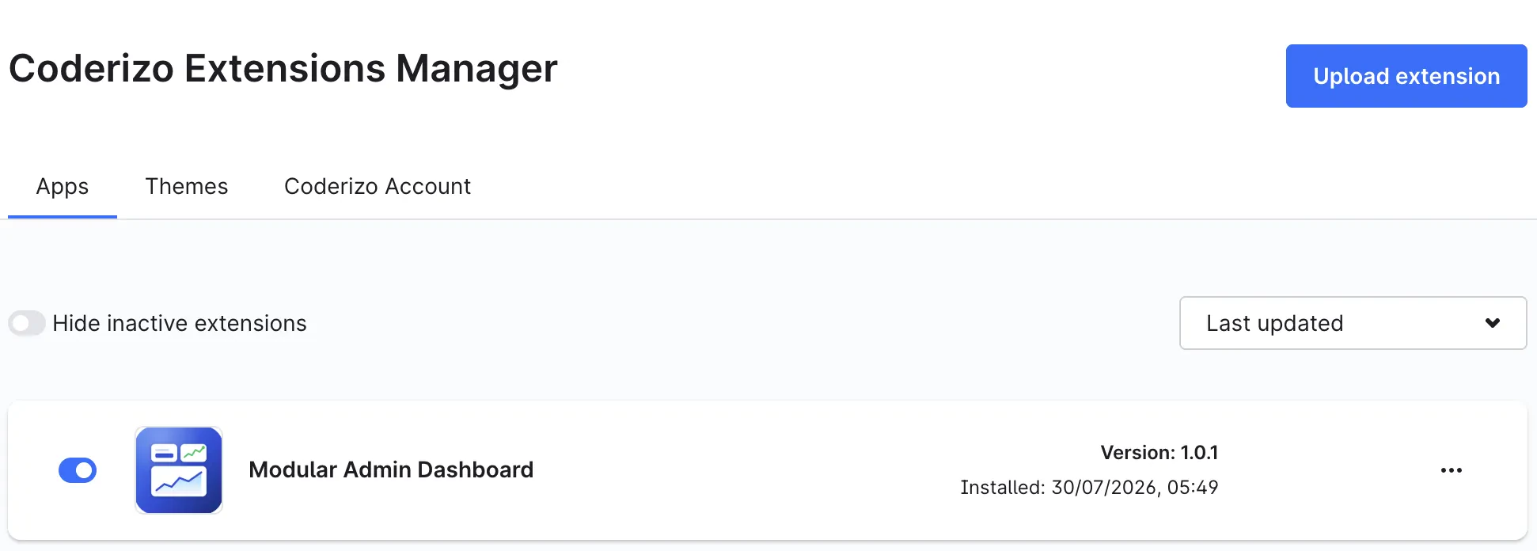
Task: Select the Apps tab
Action: click(x=63, y=186)
